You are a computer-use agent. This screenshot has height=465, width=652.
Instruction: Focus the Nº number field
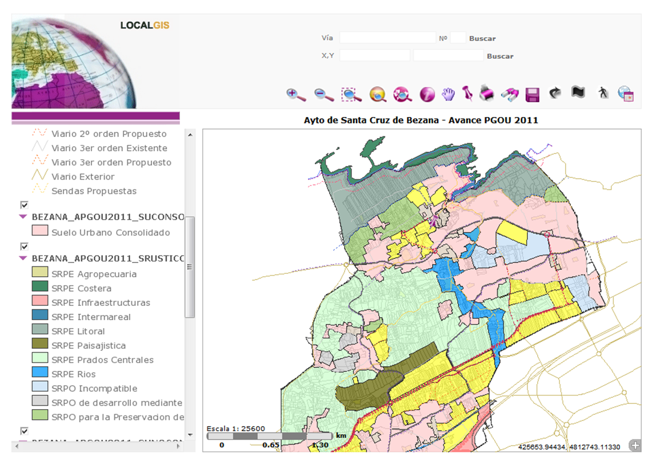tap(458, 38)
